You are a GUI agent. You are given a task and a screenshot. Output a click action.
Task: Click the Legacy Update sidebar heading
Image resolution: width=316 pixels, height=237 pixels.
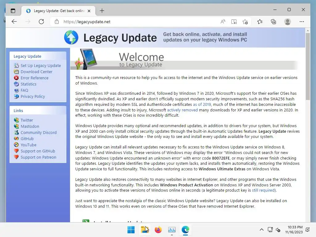[27, 56]
